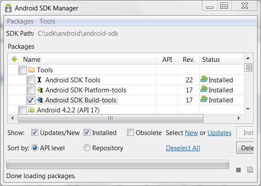This screenshot has height=186, width=261.
Task: Toggle the Installed show checkbox
Action: 87,133
